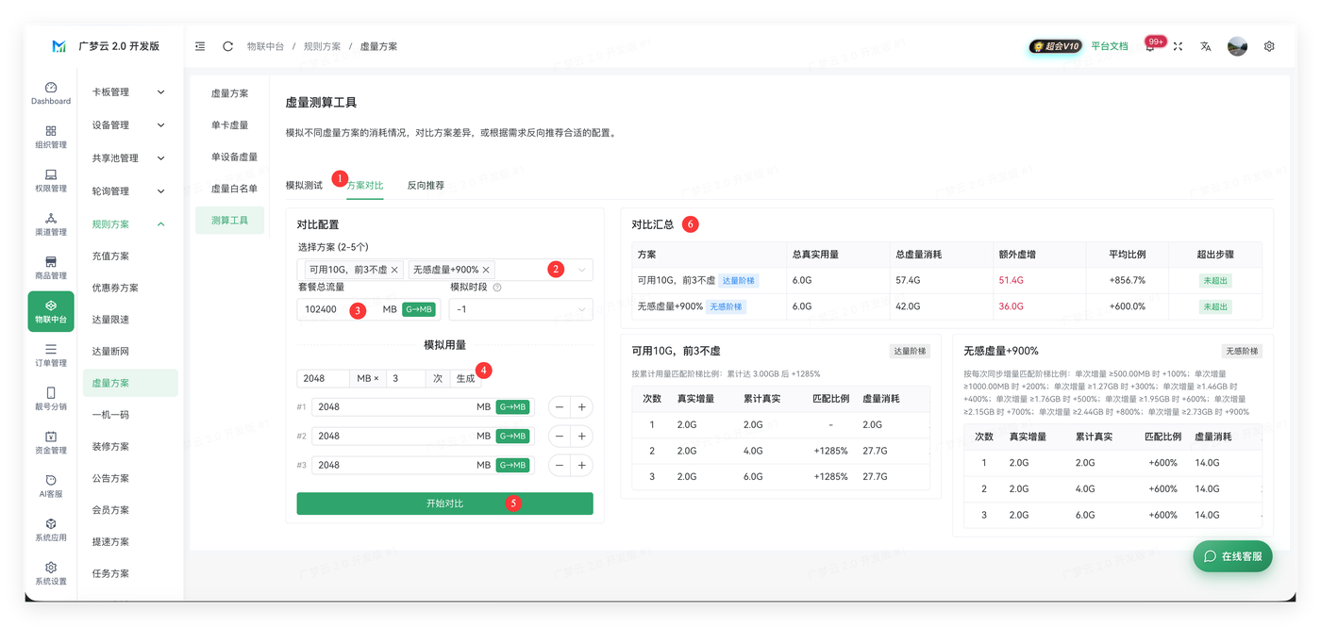
Task: Open 商品管理 in the left sidebar
Action: (51, 268)
